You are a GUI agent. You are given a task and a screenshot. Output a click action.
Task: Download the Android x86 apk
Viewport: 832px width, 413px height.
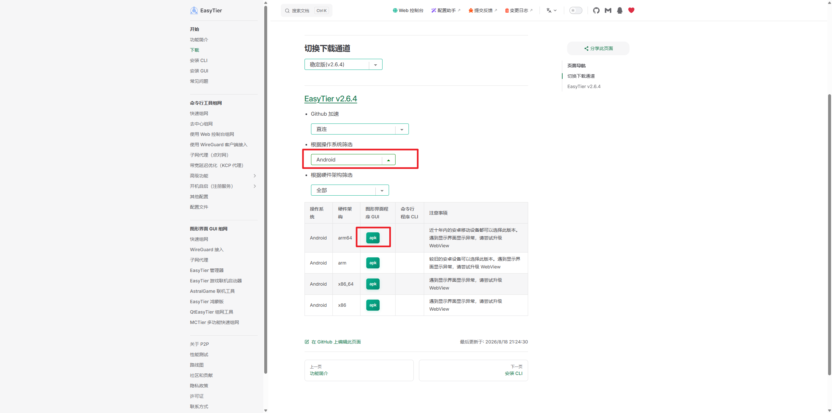coord(373,305)
